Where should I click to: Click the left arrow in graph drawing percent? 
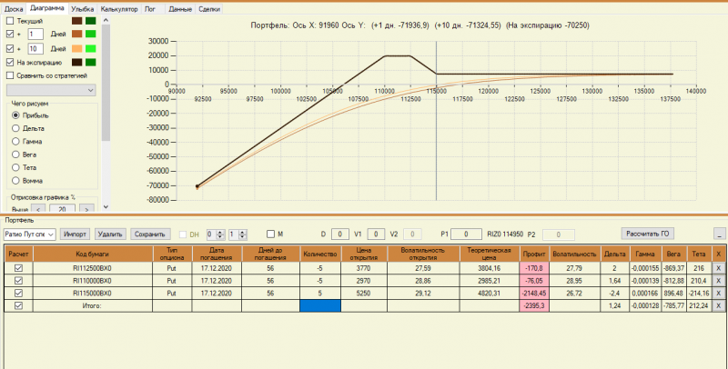38,210
